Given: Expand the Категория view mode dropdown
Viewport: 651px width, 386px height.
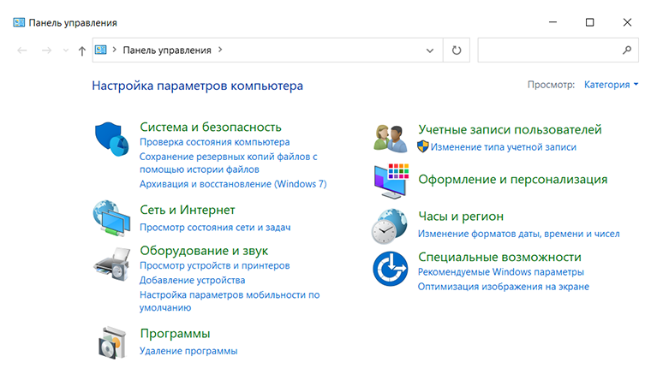Looking at the screenshot, I should 611,85.
